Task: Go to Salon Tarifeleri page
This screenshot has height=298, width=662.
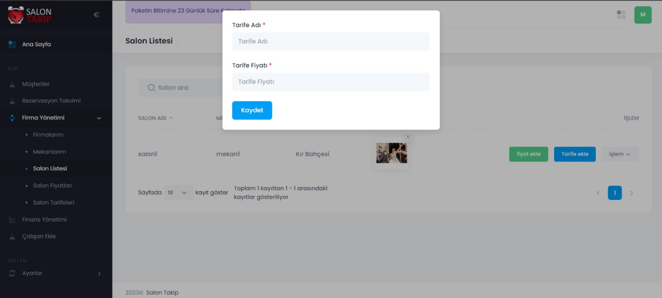Action: (53, 203)
